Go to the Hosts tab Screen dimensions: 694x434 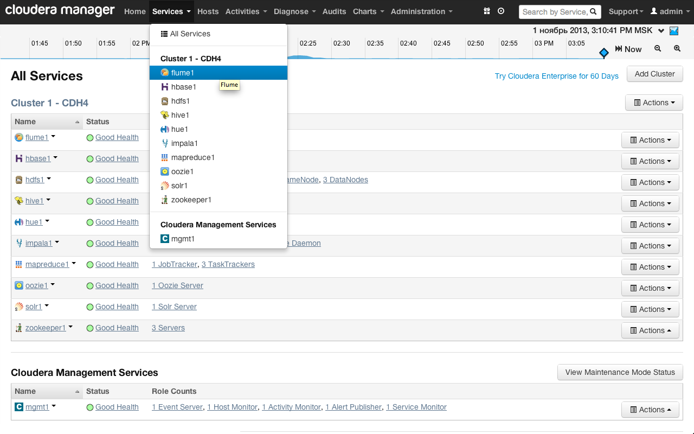pos(208,11)
